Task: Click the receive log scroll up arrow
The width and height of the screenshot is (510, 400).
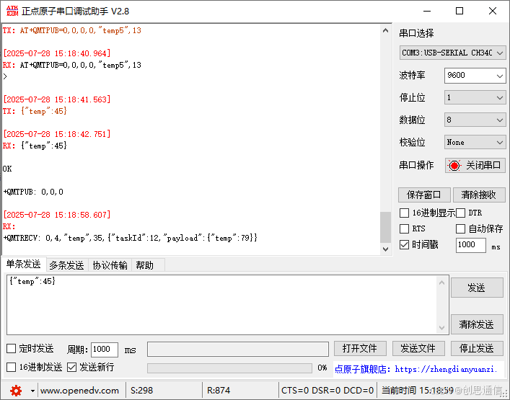Action: click(x=385, y=30)
